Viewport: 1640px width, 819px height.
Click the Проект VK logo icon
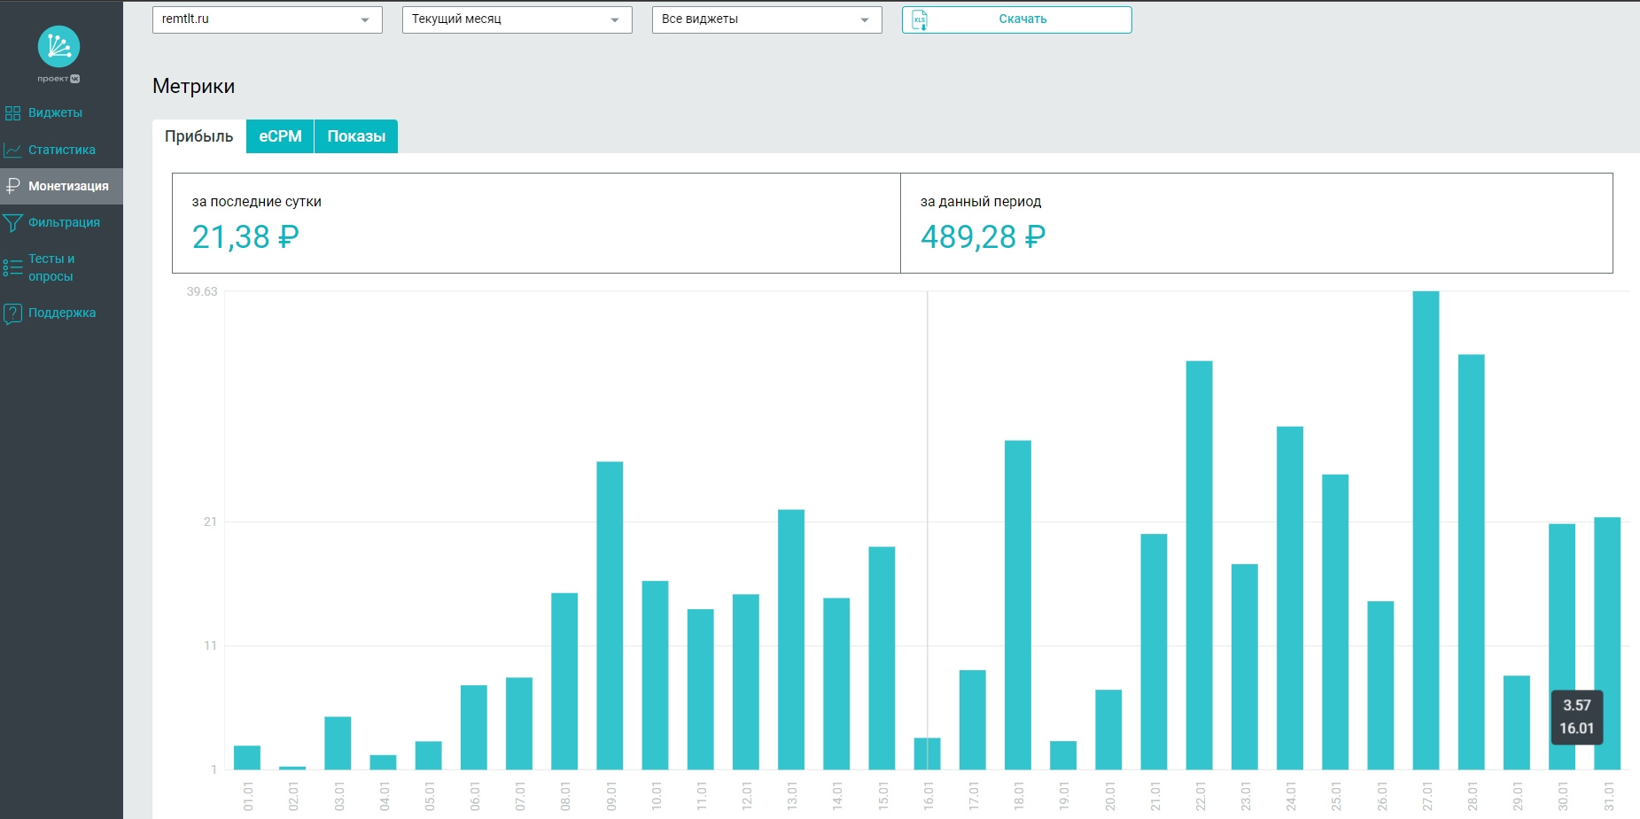[x=58, y=47]
